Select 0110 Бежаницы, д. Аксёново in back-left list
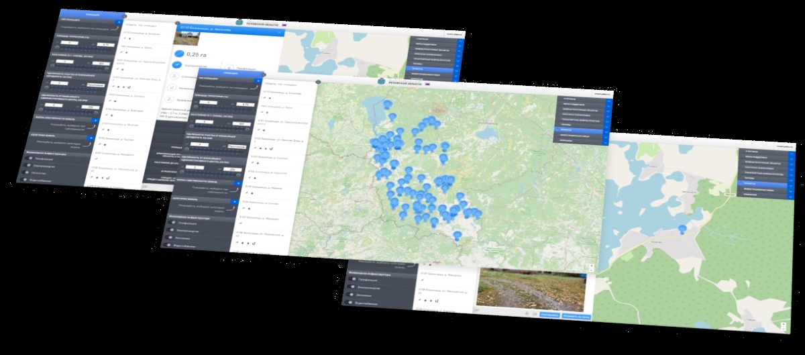The image size is (805, 355). point(142,32)
